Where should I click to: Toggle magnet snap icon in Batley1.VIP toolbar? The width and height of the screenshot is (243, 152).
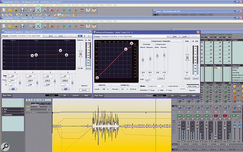tap(32, 26)
